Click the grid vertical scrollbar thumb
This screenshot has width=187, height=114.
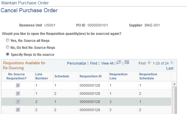(174, 100)
